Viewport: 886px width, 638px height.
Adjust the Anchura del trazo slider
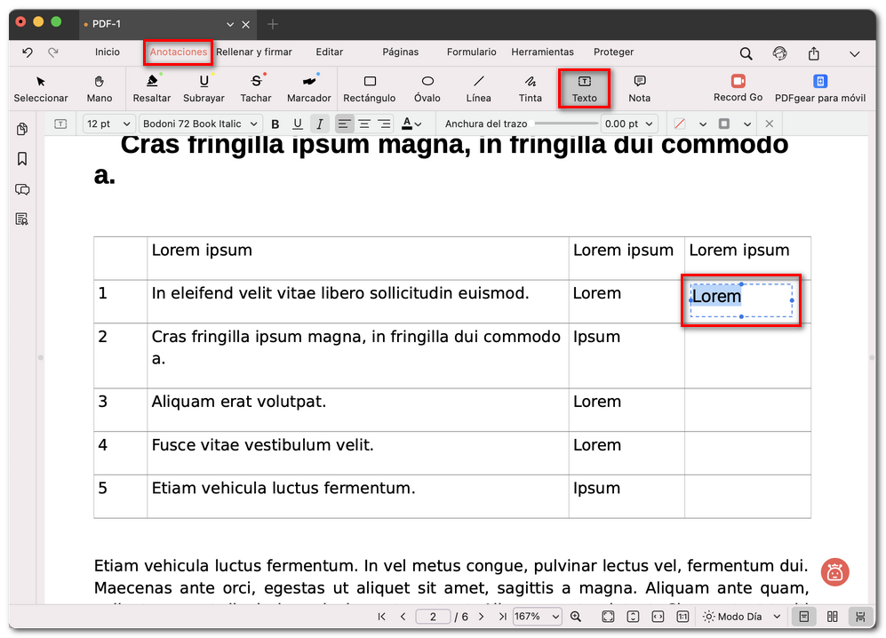click(566, 124)
